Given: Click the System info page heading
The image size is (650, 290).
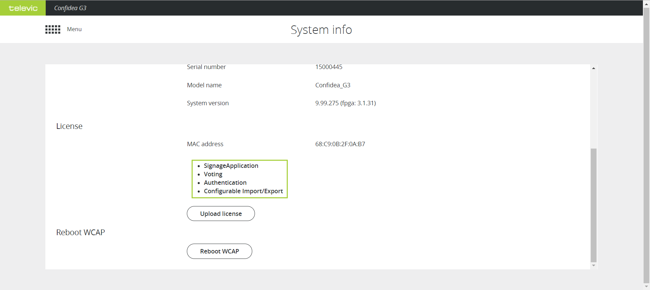Looking at the screenshot, I should click(x=321, y=30).
